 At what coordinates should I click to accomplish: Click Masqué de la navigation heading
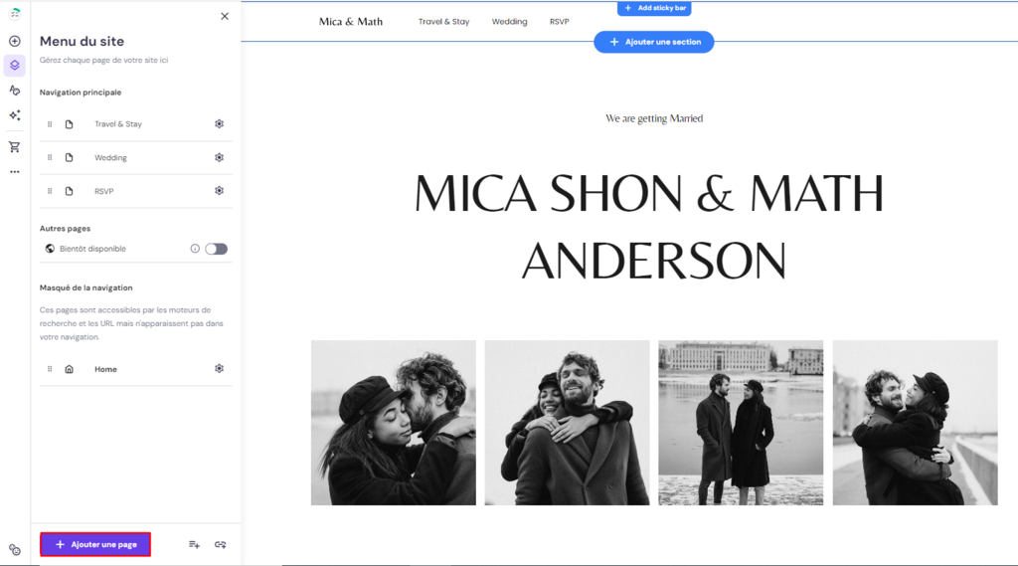point(85,287)
